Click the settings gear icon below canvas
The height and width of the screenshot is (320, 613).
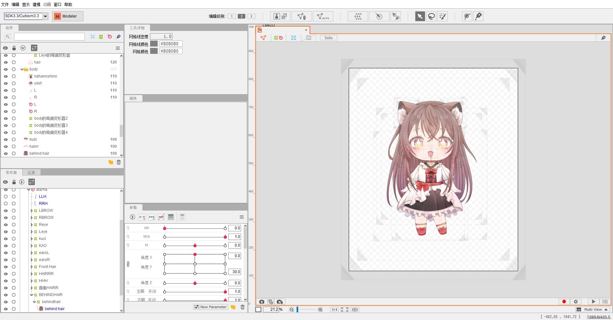click(576, 302)
